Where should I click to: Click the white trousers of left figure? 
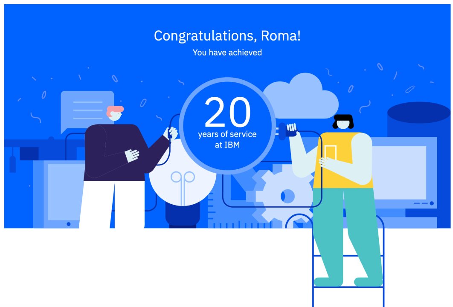click(x=112, y=205)
